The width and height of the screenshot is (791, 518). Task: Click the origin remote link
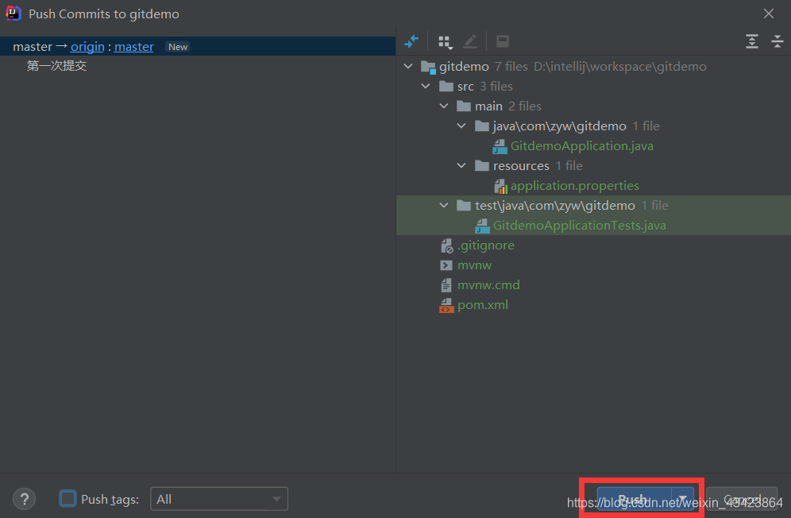point(87,47)
